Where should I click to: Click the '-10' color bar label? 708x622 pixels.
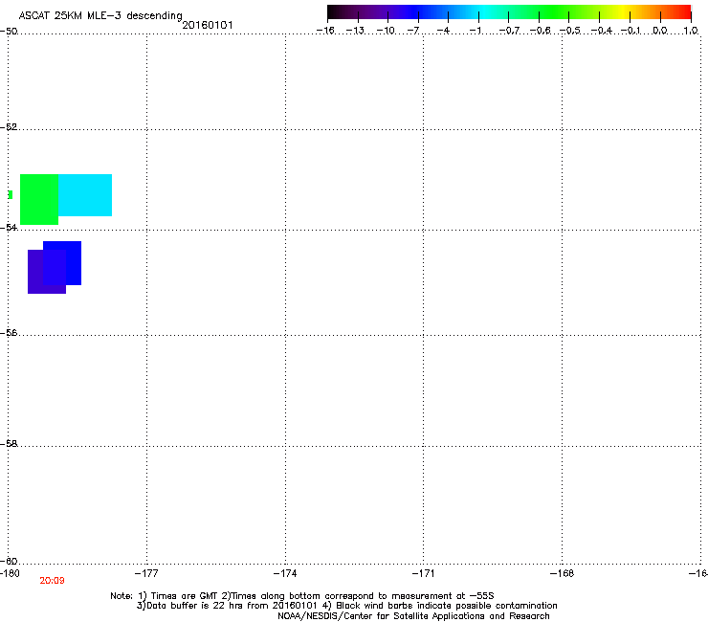pos(386,31)
